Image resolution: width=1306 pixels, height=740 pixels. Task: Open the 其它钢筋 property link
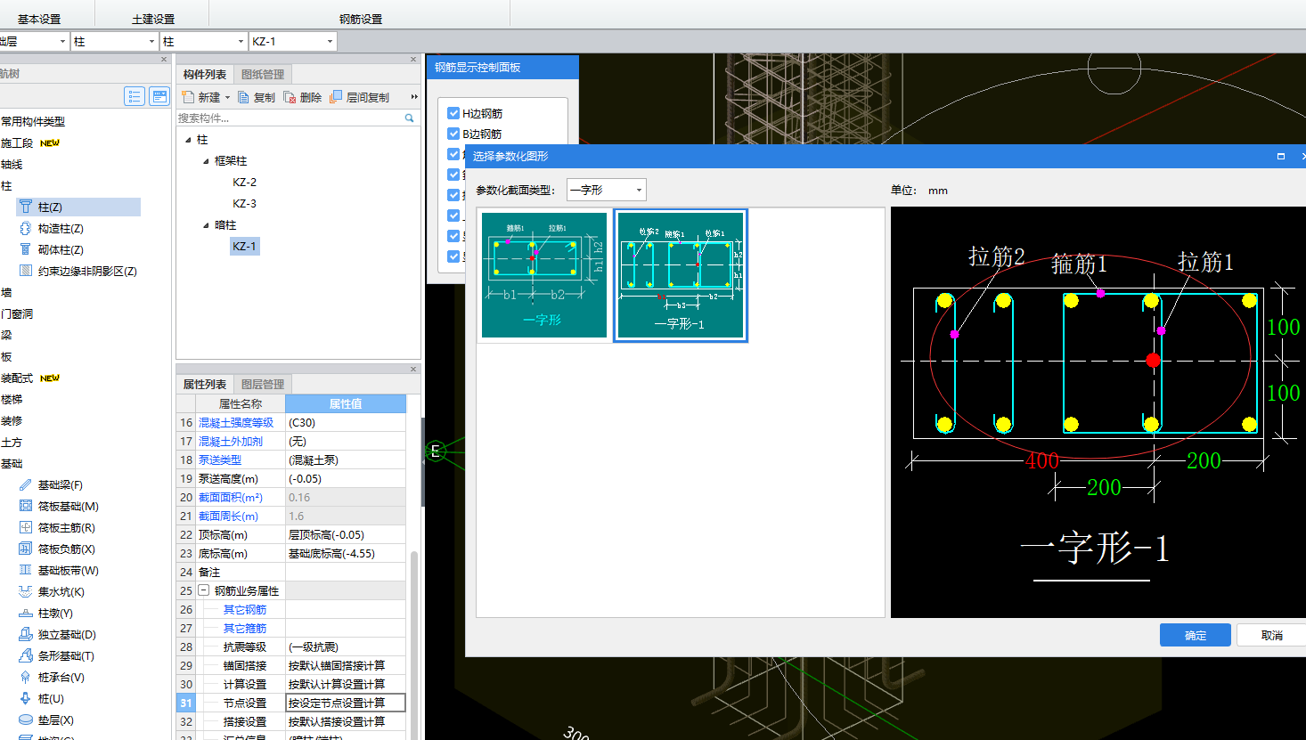click(x=245, y=609)
